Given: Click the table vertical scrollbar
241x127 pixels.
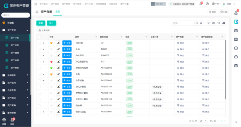Looking at the screenshot, I should 225,69.
